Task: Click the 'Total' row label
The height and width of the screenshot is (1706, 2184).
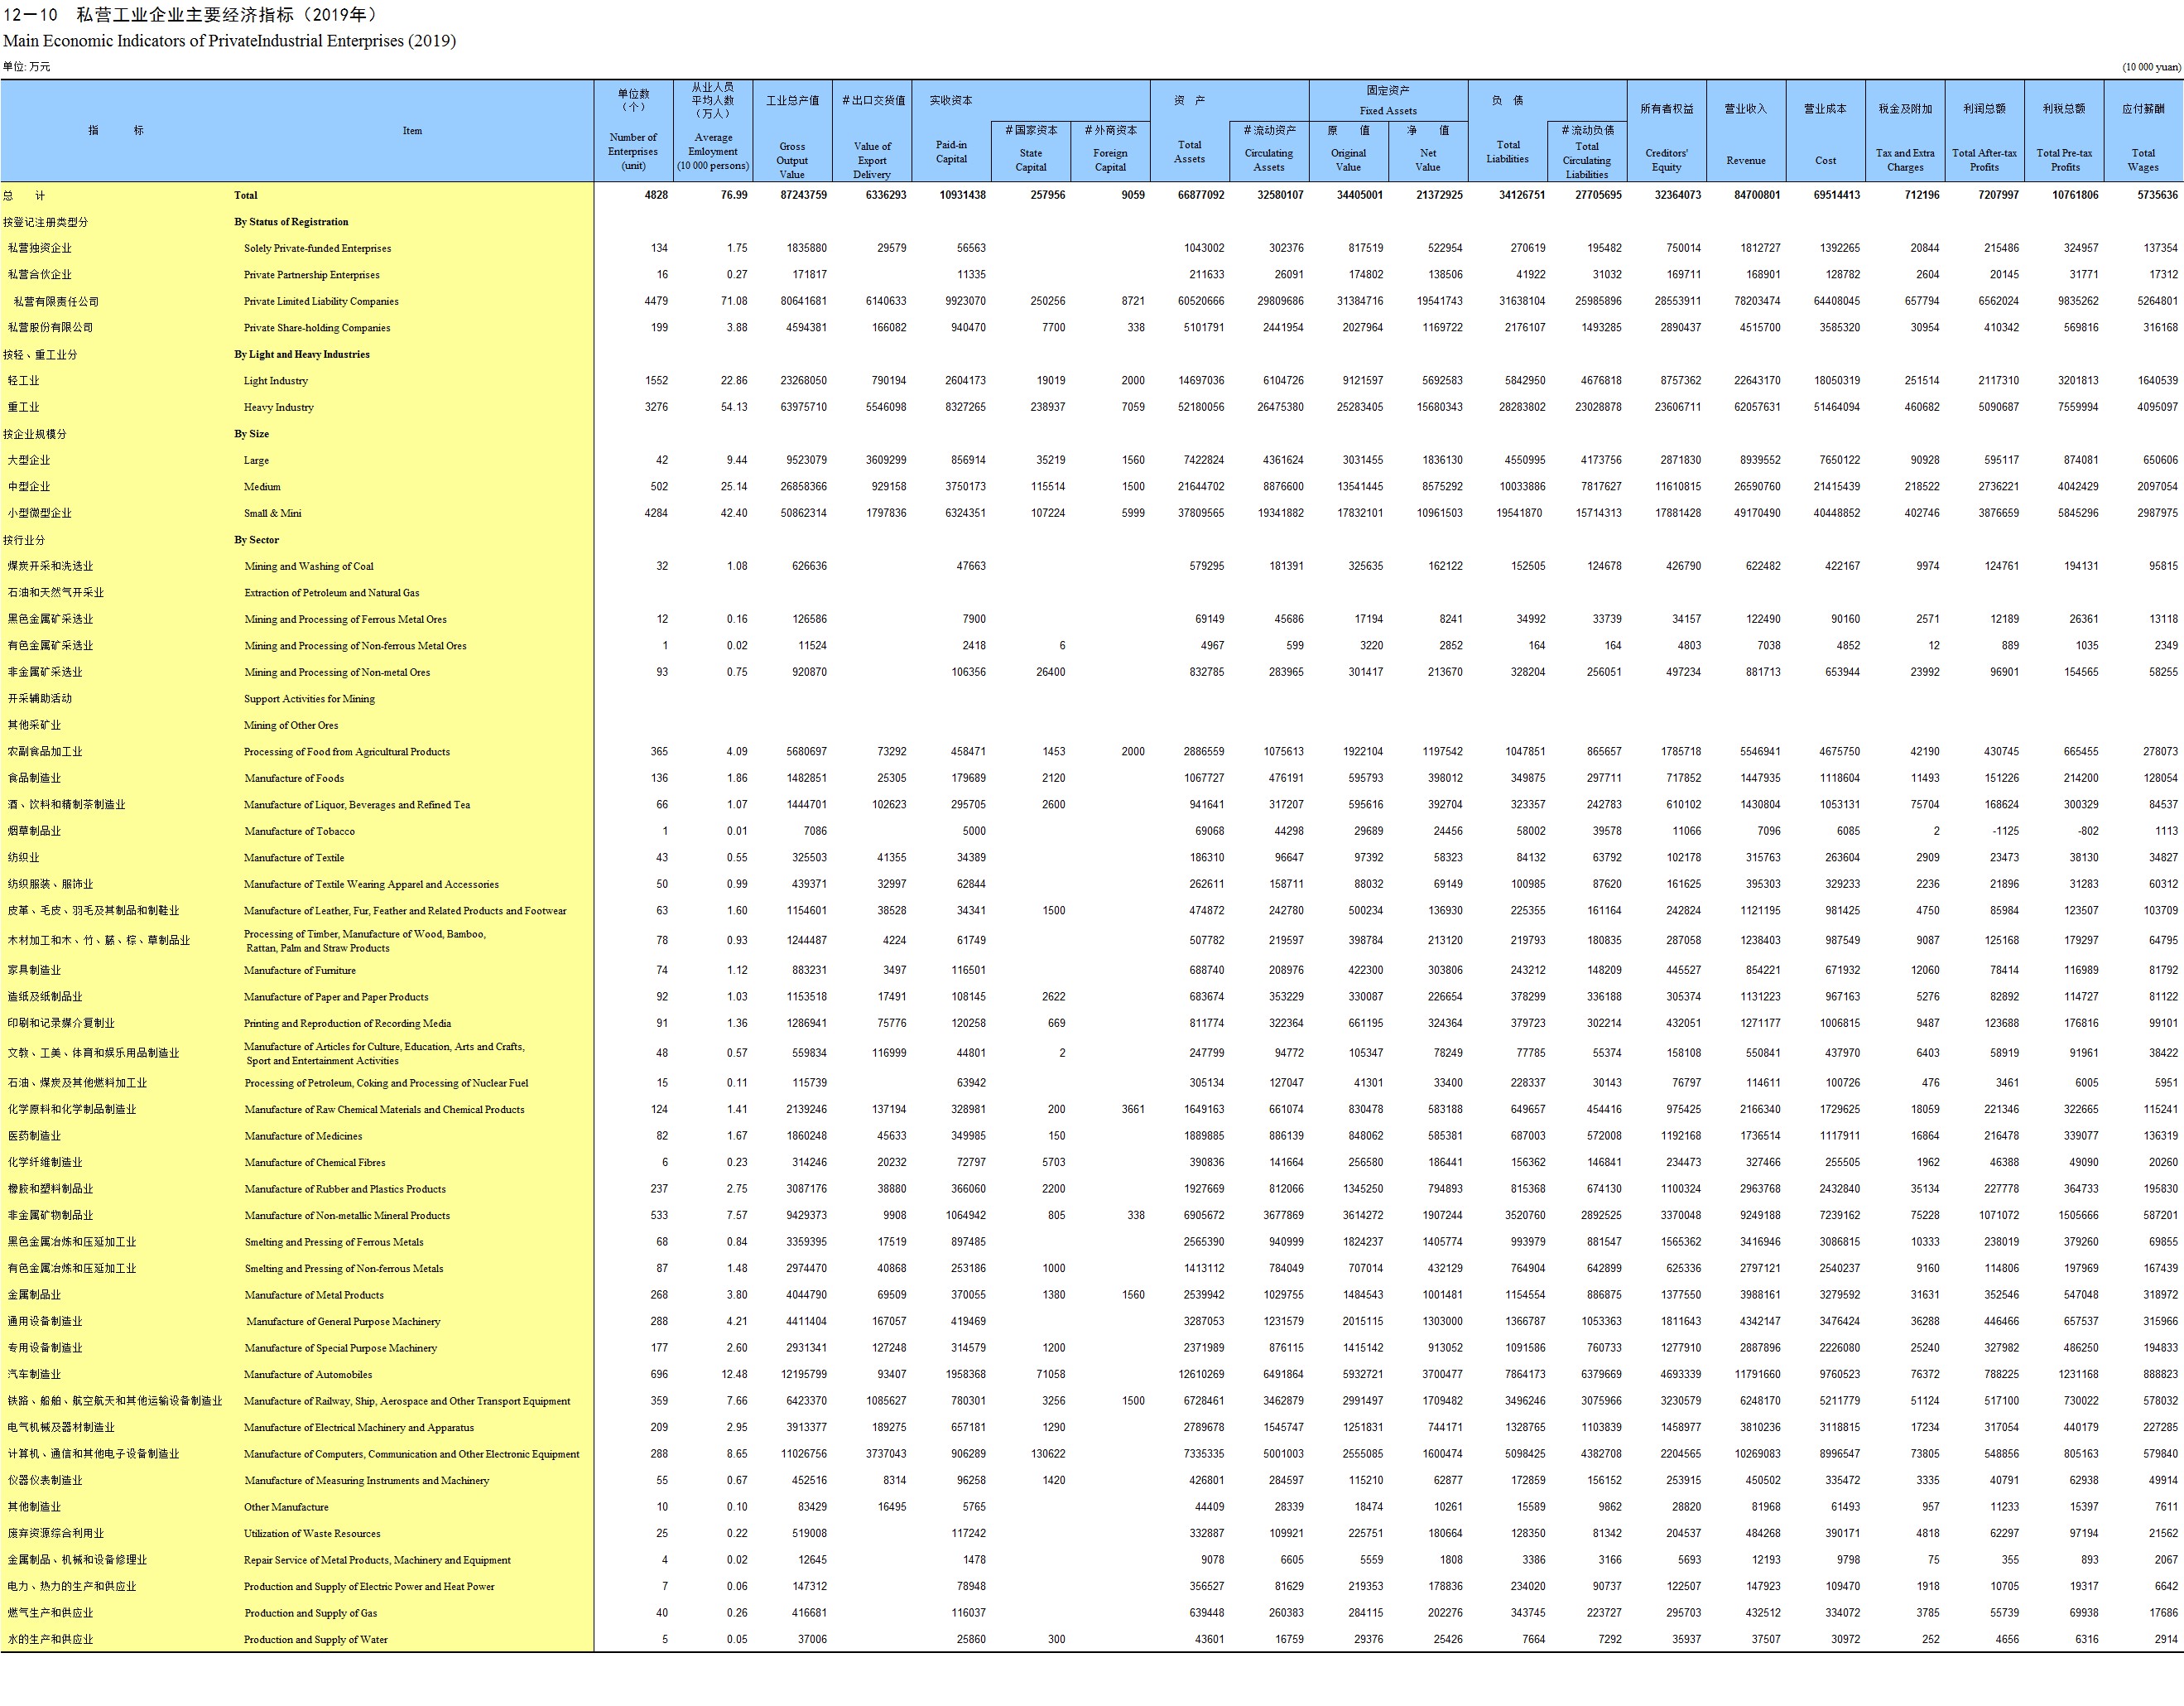Action: pyautogui.click(x=246, y=195)
